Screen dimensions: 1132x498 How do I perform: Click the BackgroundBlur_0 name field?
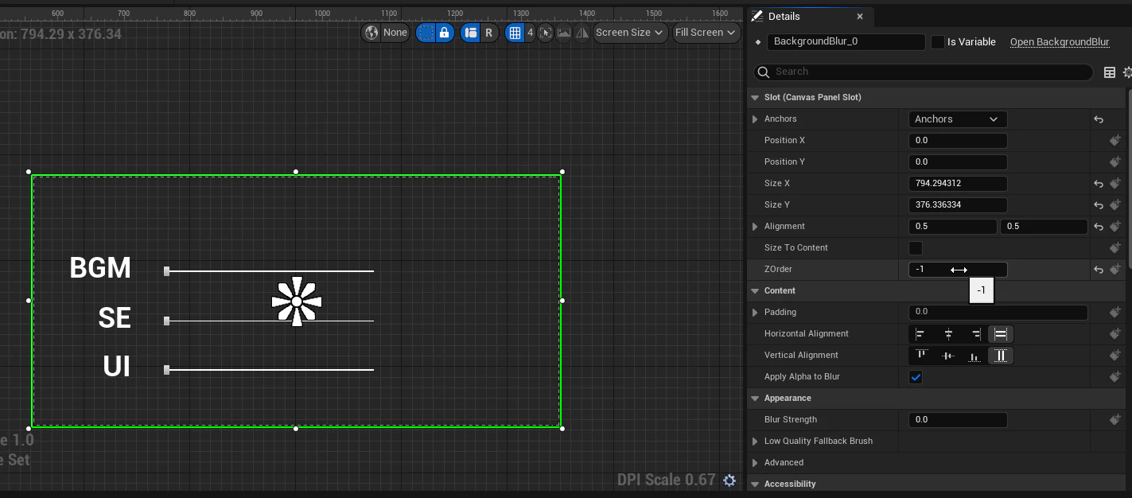click(x=846, y=42)
